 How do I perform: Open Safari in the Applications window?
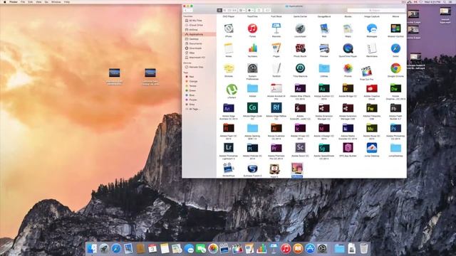395,48
